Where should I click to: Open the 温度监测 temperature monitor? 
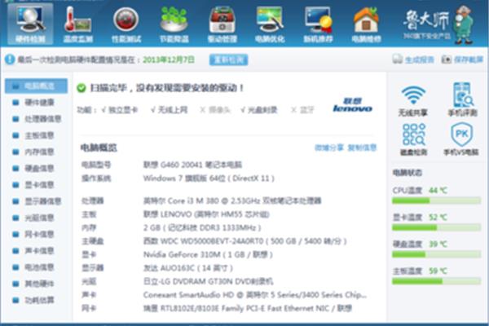click(78, 24)
